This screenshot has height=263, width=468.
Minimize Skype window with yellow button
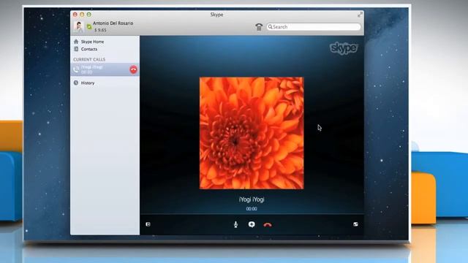coord(82,15)
